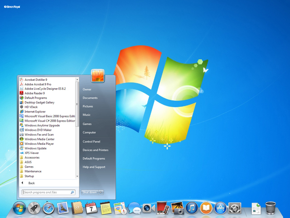Open Default Programs in right pane
The height and width of the screenshot is (218, 290).
(94, 159)
